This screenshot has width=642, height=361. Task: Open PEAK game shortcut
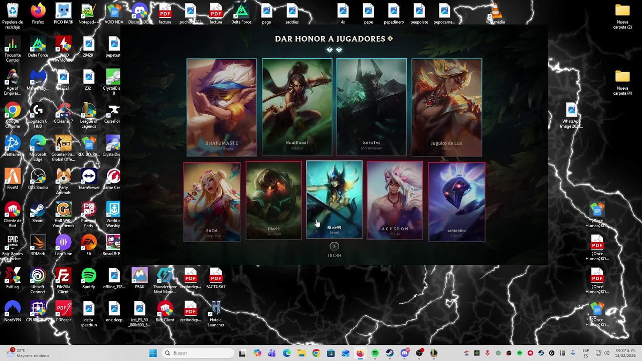(139, 279)
